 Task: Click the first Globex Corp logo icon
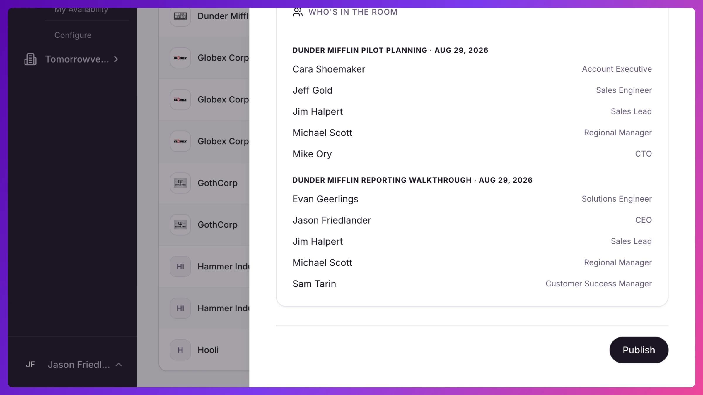pyautogui.click(x=180, y=58)
